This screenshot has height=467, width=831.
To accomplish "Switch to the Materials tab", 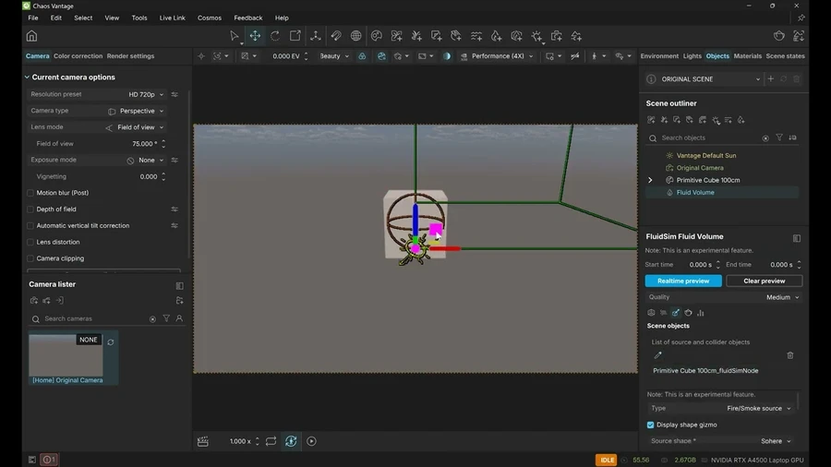I will (x=747, y=56).
